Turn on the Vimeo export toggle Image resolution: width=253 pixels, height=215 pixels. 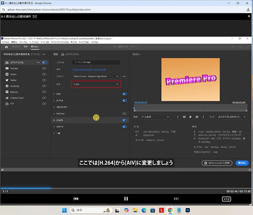[x=44, y=74]
